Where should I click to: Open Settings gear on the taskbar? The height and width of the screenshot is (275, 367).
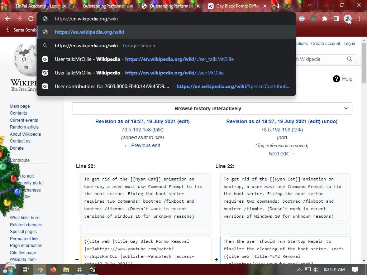pyautogui.click(x=80, y=270)
